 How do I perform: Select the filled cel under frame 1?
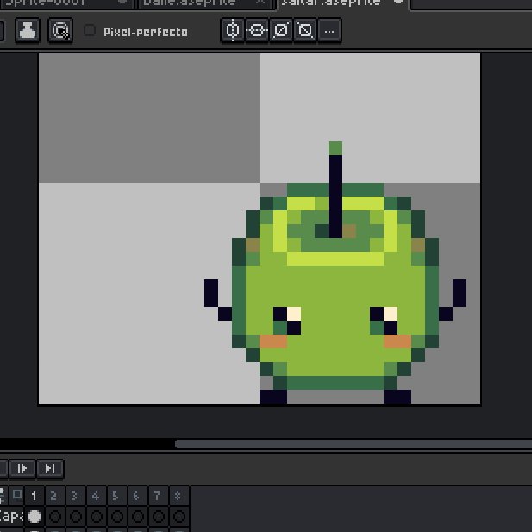(34, 516)
